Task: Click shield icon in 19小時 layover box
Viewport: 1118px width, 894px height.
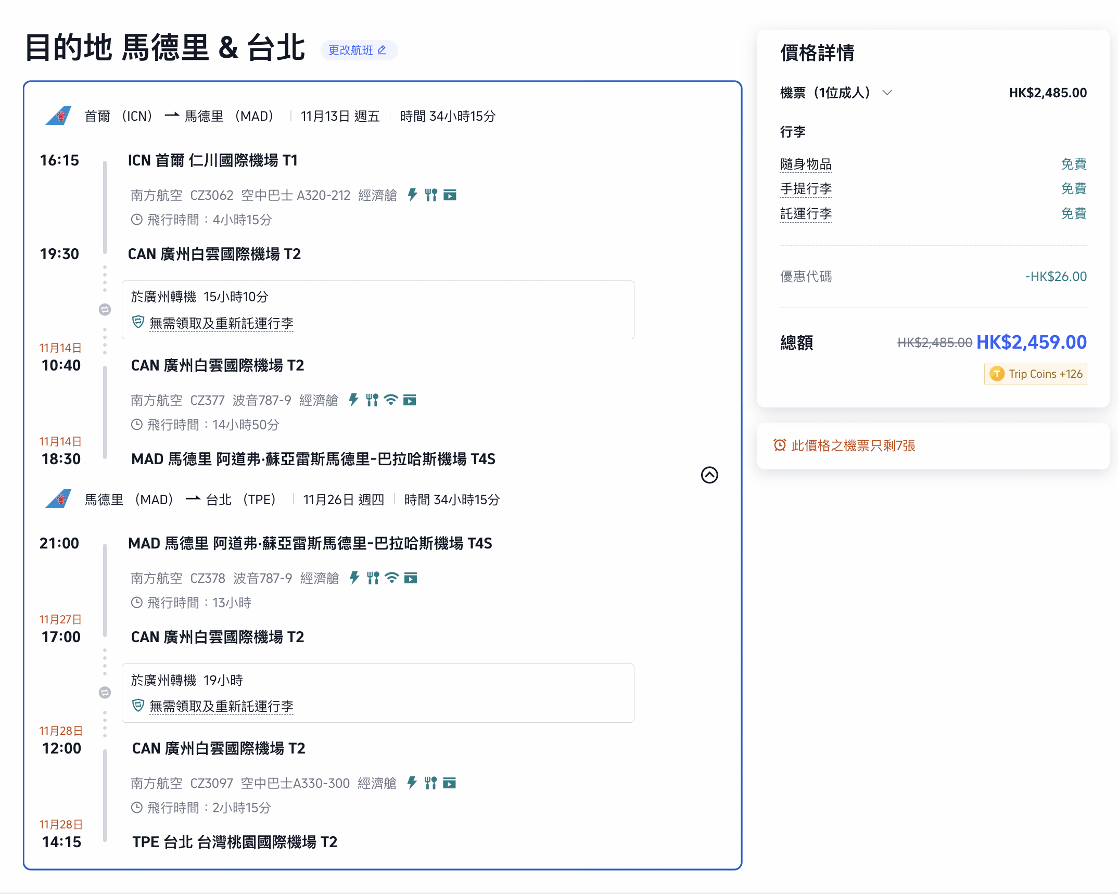Action: coord(138,706)
